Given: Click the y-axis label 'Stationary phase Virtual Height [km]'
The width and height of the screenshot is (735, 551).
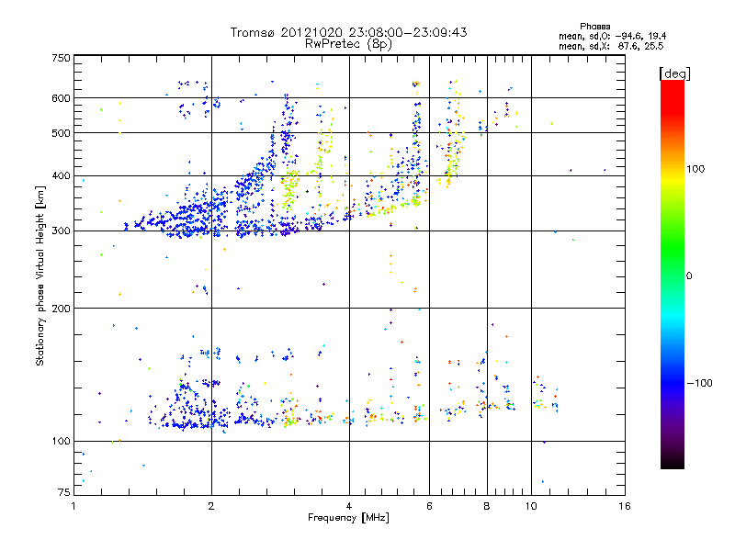Looking at the screenshot, I should tap(40, 275).
